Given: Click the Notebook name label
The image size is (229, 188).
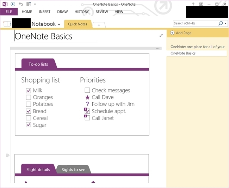Looking at the screenshot, I should [44, 24].
